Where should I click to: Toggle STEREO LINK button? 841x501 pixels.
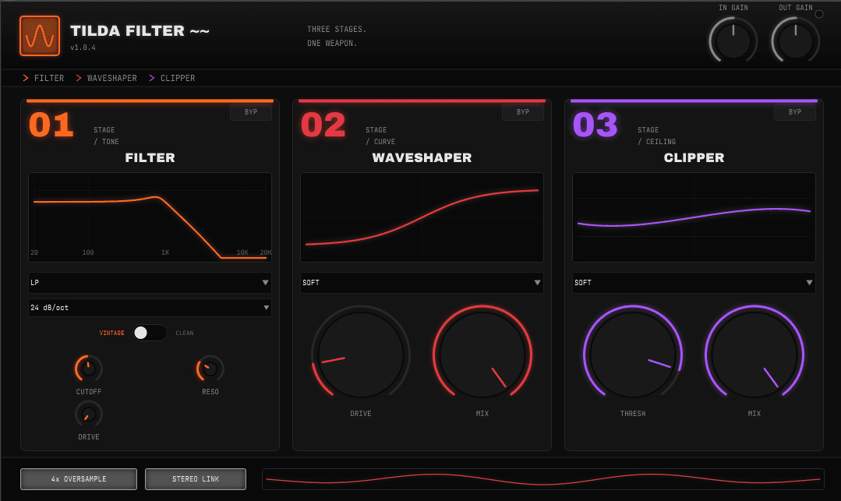(x=196, y=479)
